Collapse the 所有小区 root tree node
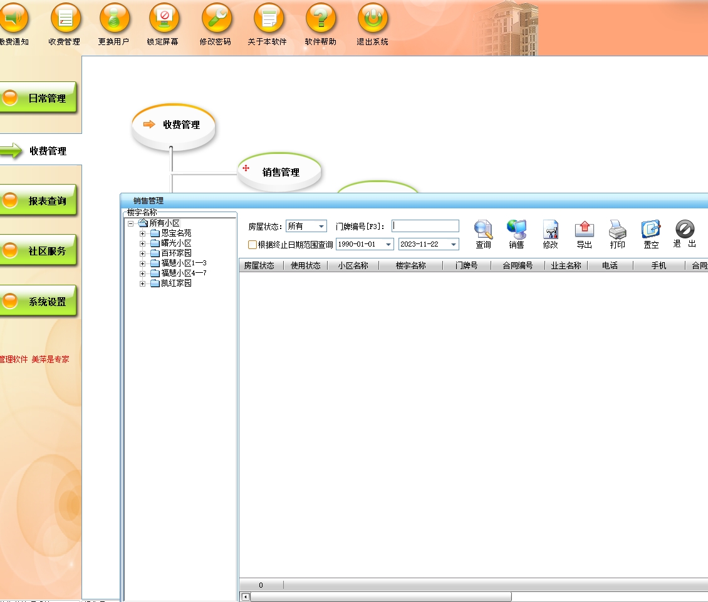 (x=131, y=223)
